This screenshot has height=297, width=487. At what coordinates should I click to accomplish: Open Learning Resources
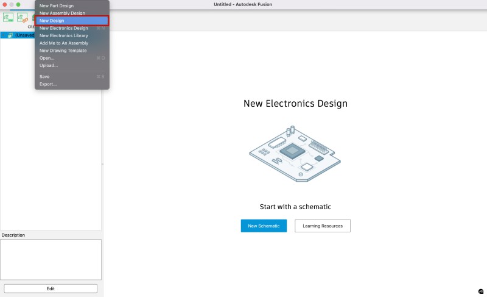pos(323,226)
